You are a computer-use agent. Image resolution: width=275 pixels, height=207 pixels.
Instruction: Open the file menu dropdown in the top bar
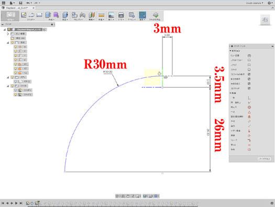pos(12,3)
